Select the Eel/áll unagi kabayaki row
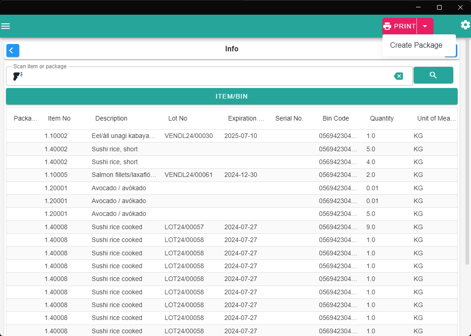This screenshot has width=471, height=336. 232,136
